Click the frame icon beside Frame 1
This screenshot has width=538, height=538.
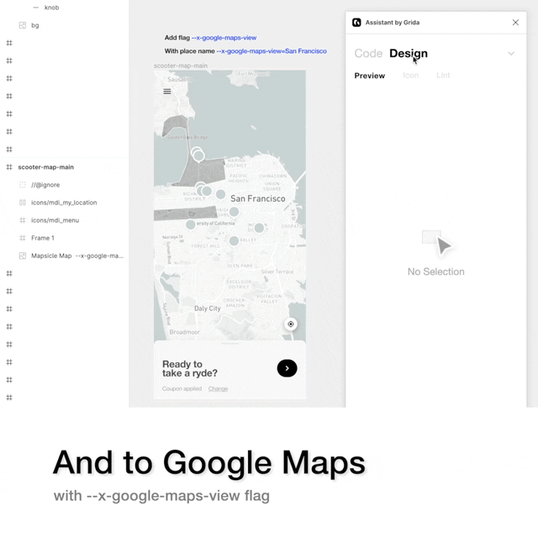click(23, 238)
